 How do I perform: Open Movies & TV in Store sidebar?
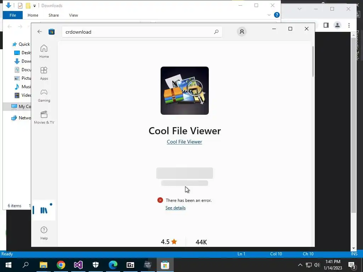coord(44,117)
